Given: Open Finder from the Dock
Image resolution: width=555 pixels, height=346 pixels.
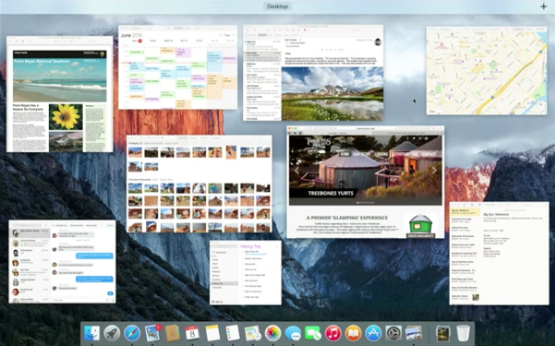Looking at the screenshot, I should (x=91, y=333).
